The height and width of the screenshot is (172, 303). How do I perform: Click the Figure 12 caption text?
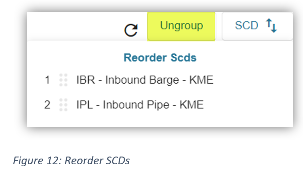[71, 161]
